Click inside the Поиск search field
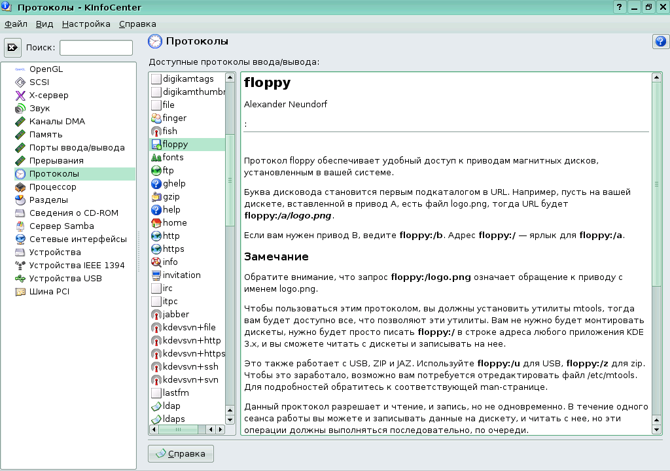The height and width of the screenshot is (471, 670). click(96, 46)
